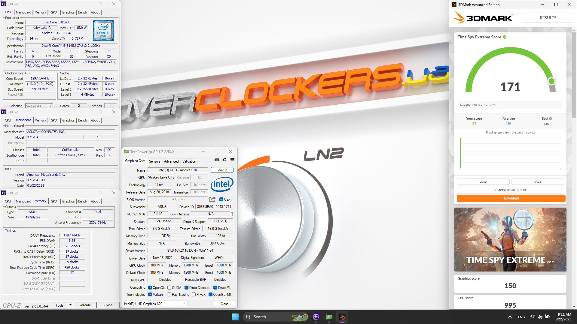Viewport: 577px width, 324px height.
Task: Toggle the DirectML checkbox
Action: [215, 288]
